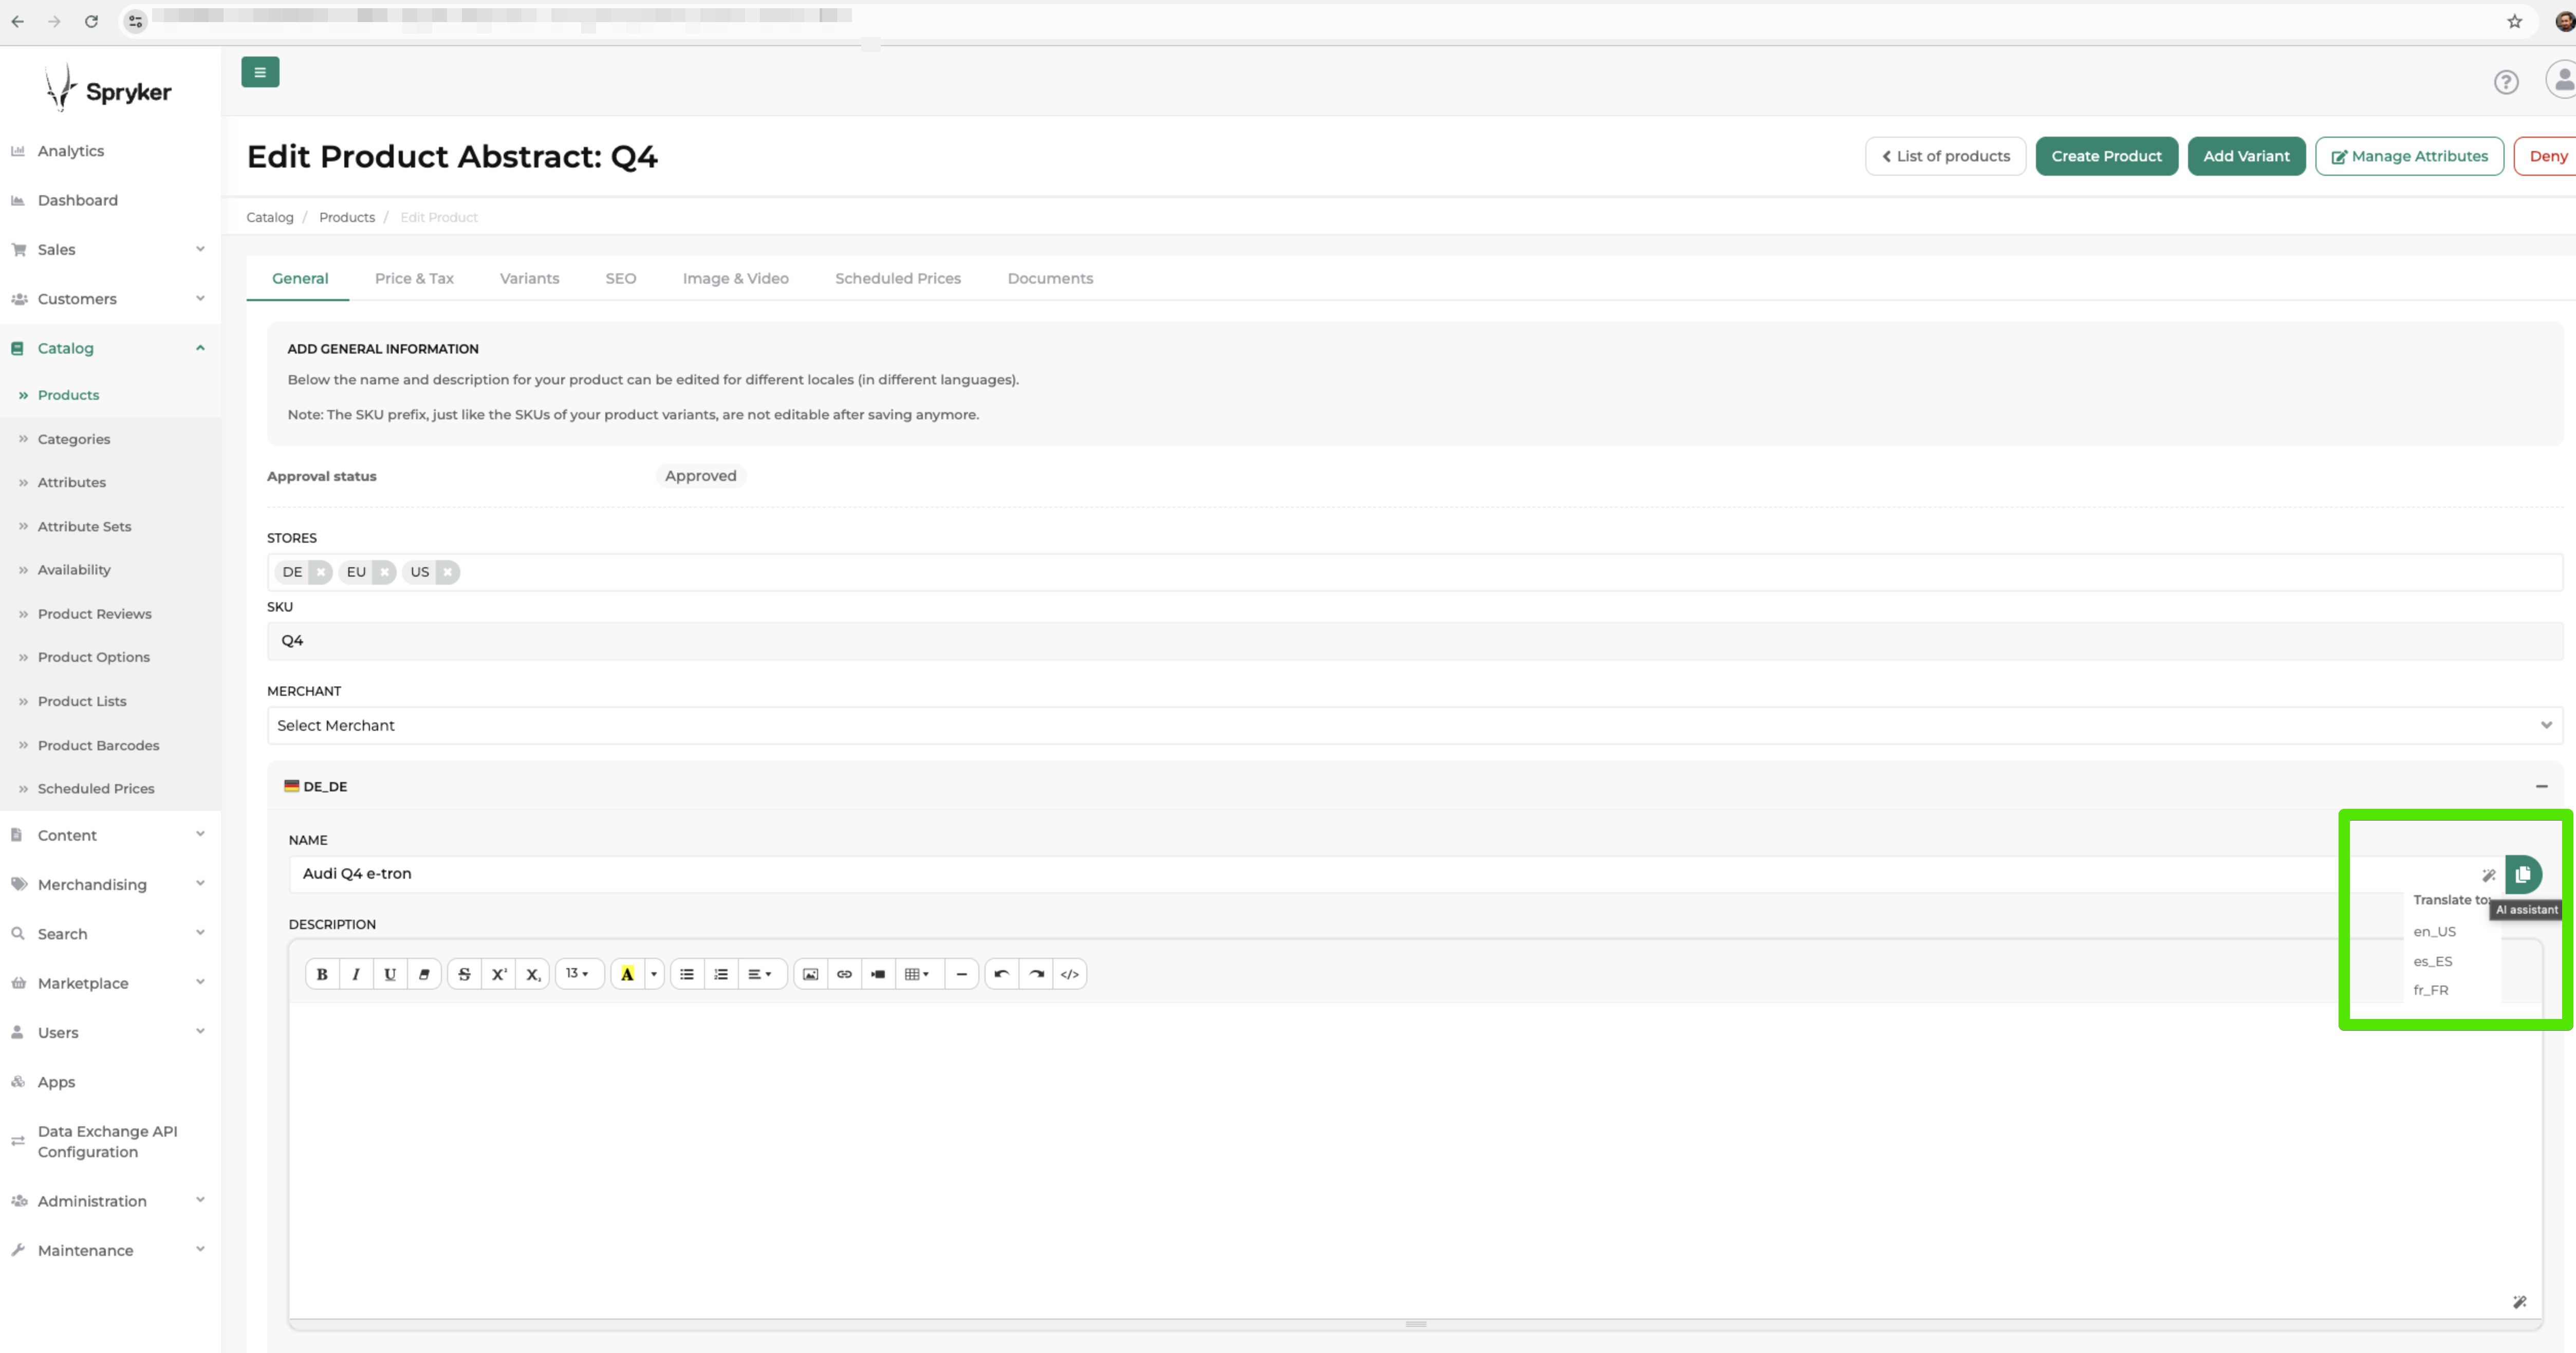Insert a video into description

tap(878, 974)
